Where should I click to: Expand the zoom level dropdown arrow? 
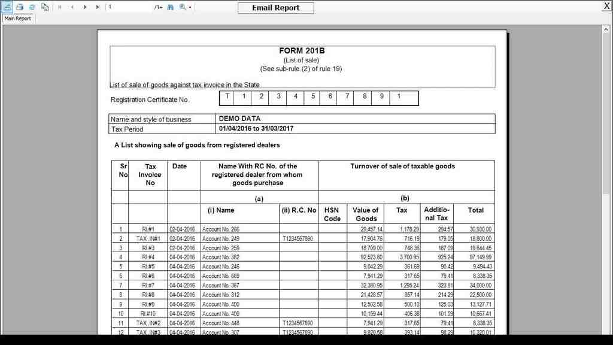tap(190, 7)
